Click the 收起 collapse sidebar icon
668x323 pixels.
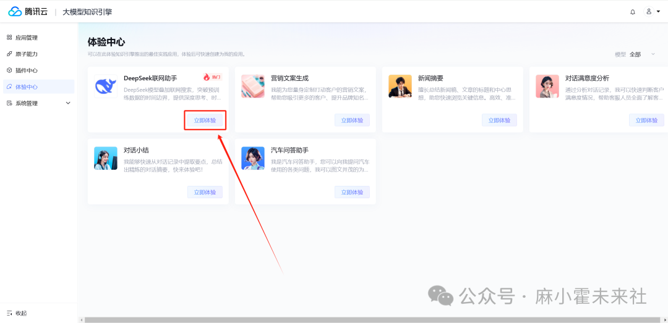[x=9, y=313]
